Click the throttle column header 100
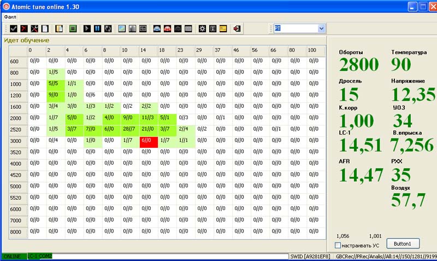The image size is (437, 261). click(x=316, y=50)
